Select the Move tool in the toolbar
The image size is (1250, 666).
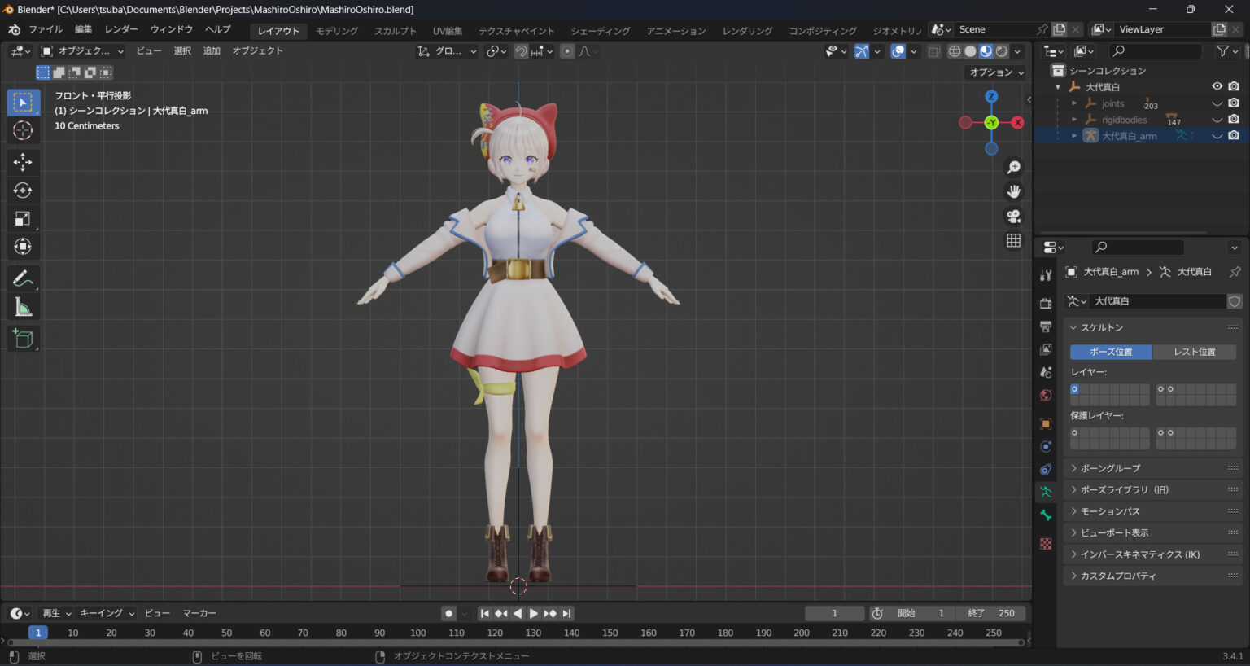22,162
